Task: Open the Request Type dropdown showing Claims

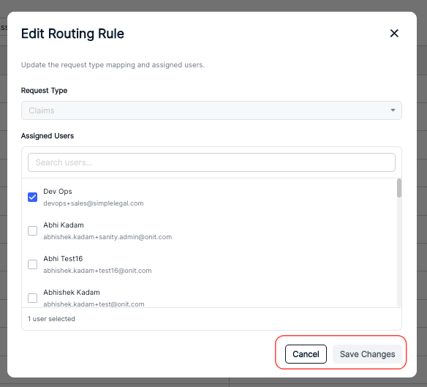Action: point(211,110)
